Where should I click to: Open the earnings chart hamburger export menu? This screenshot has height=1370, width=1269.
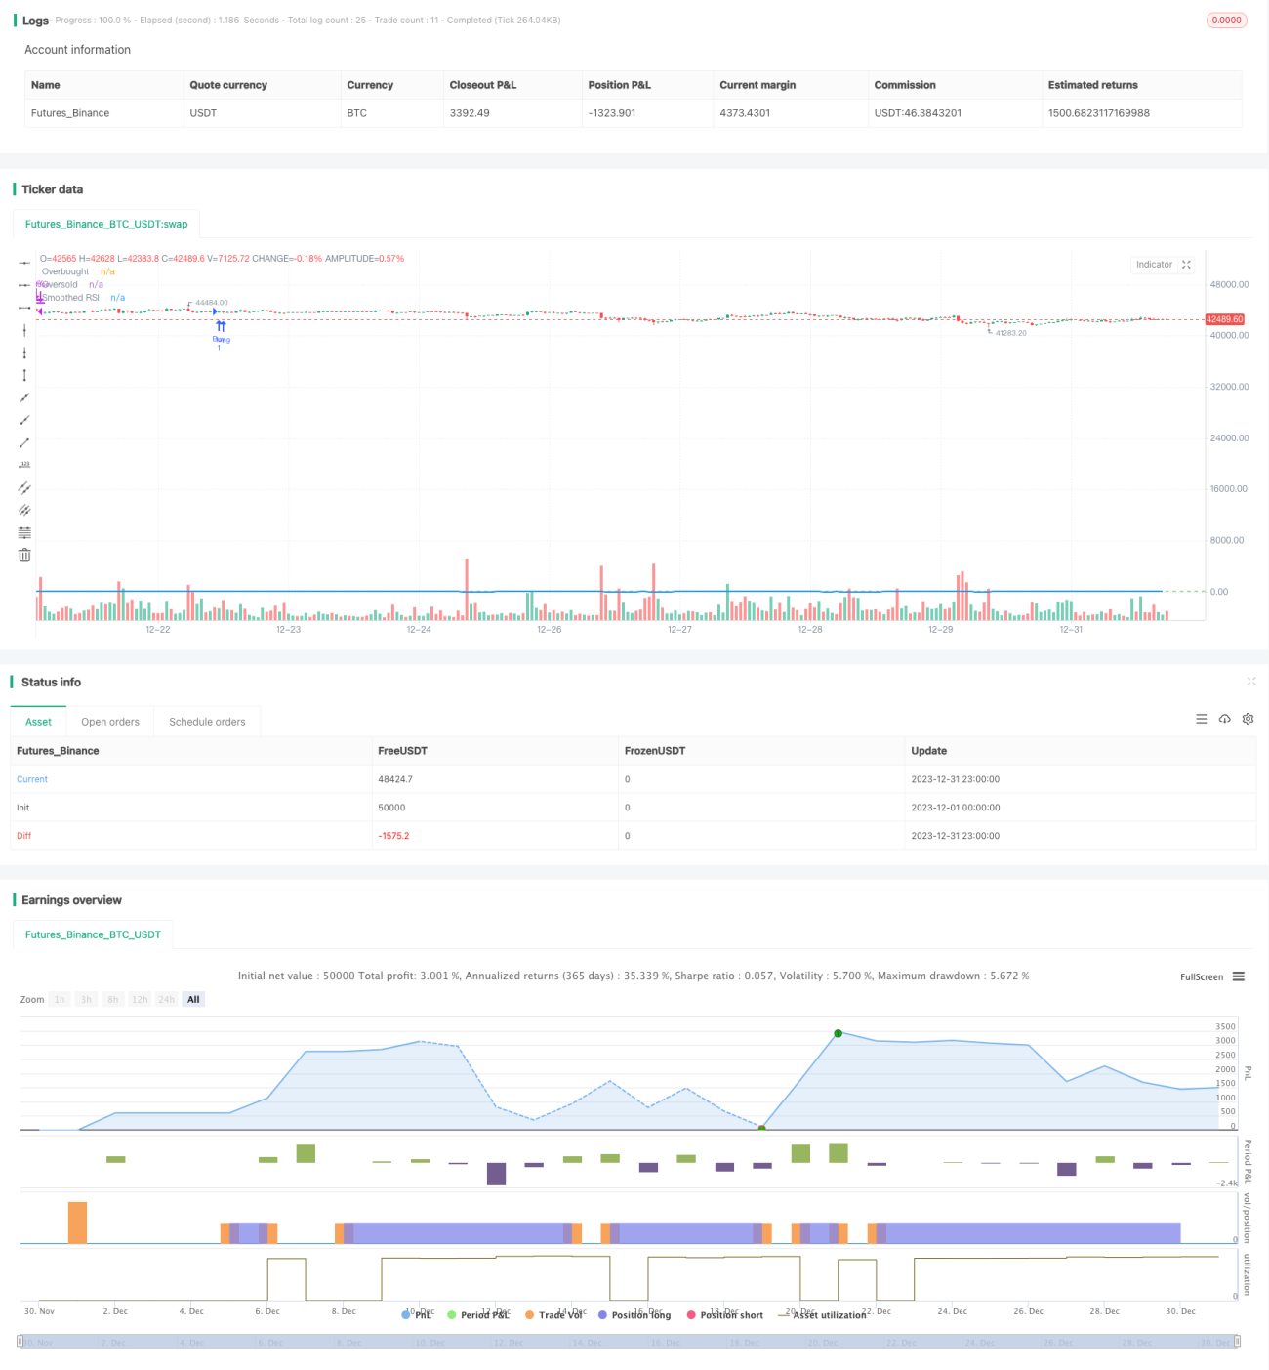1239,976
